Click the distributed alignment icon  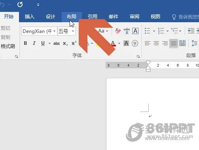click(x=182, y=43)
